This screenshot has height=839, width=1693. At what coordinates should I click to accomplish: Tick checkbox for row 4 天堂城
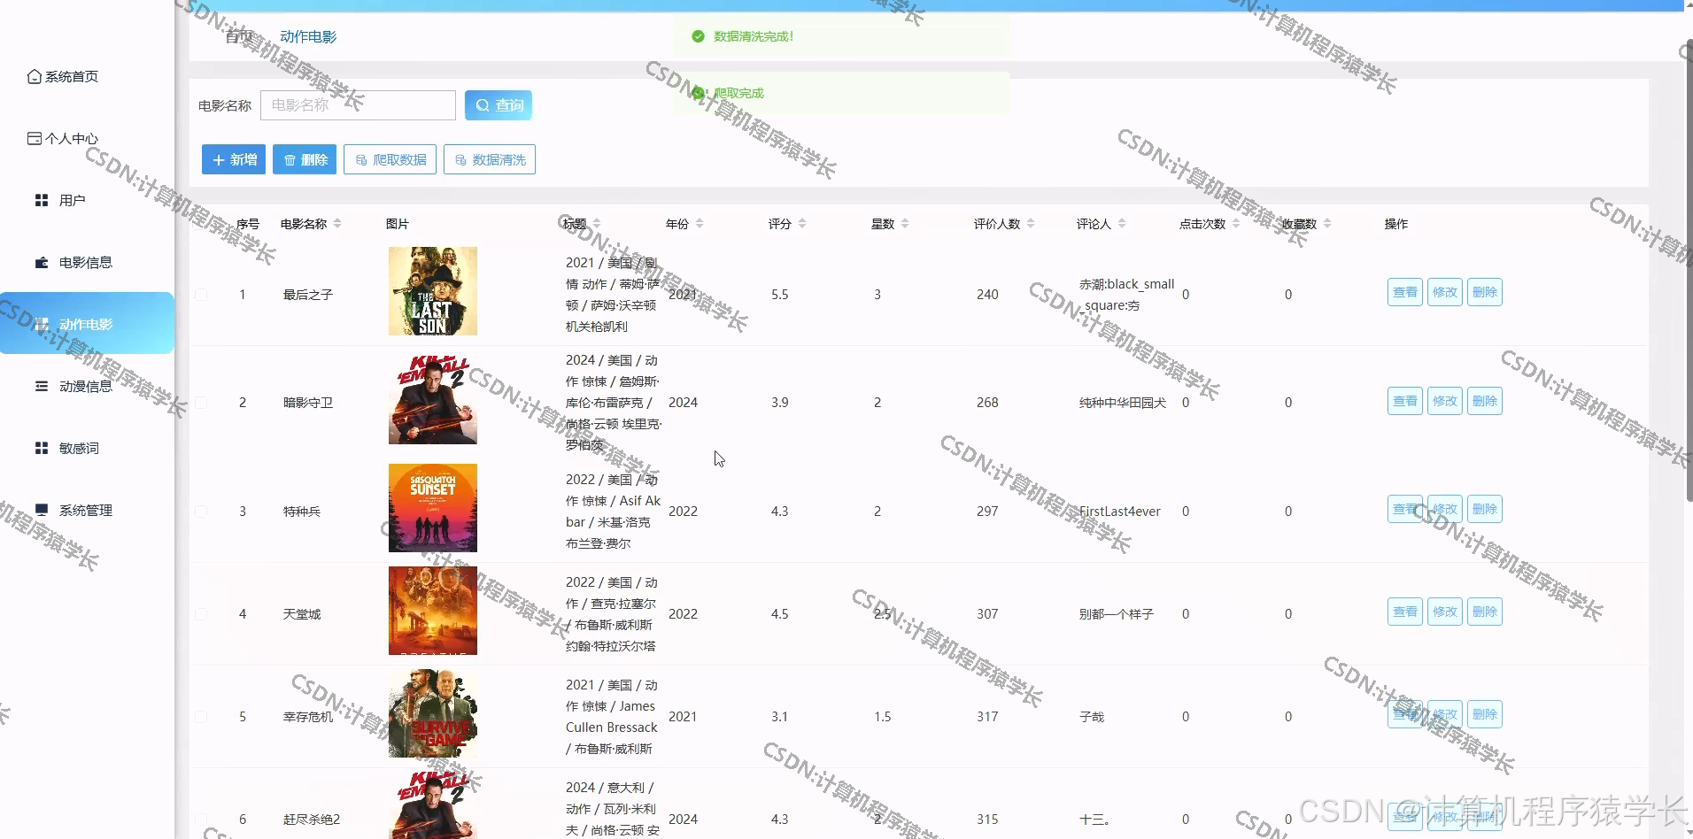tap(201, 614)
